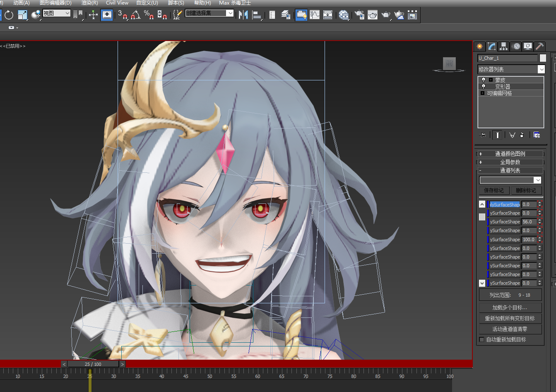Open the 动画(A) menu
Viewport: 556px width, 392px height.
click(x=22, y=3)
